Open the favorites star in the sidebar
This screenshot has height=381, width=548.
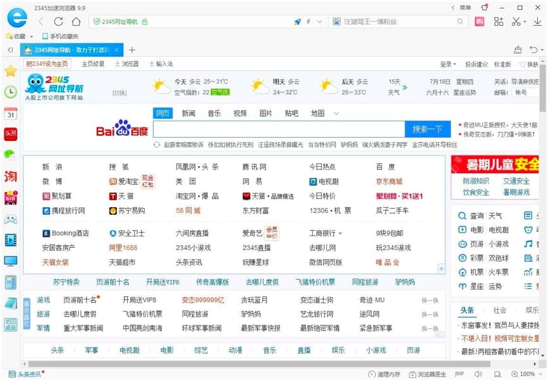pyautogui.click(x=11, y=71)
